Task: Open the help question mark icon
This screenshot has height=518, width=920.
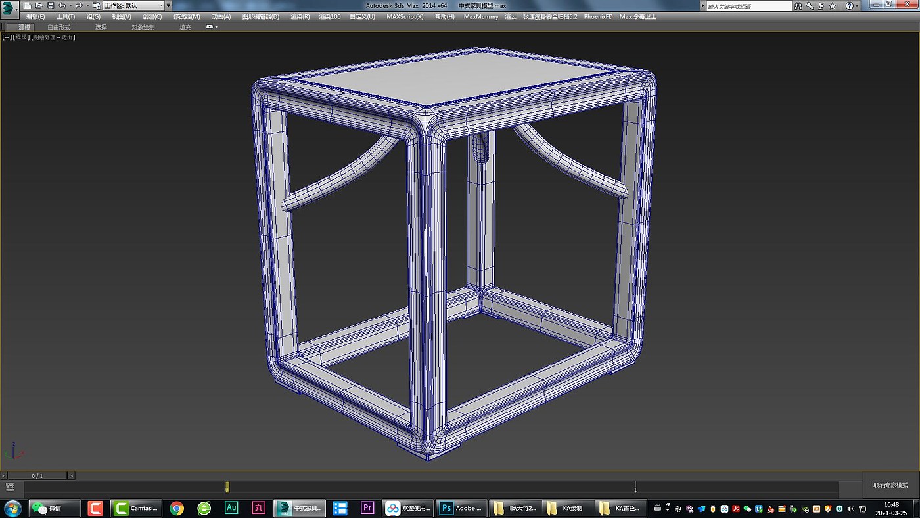Action: [x=848, y=5]
